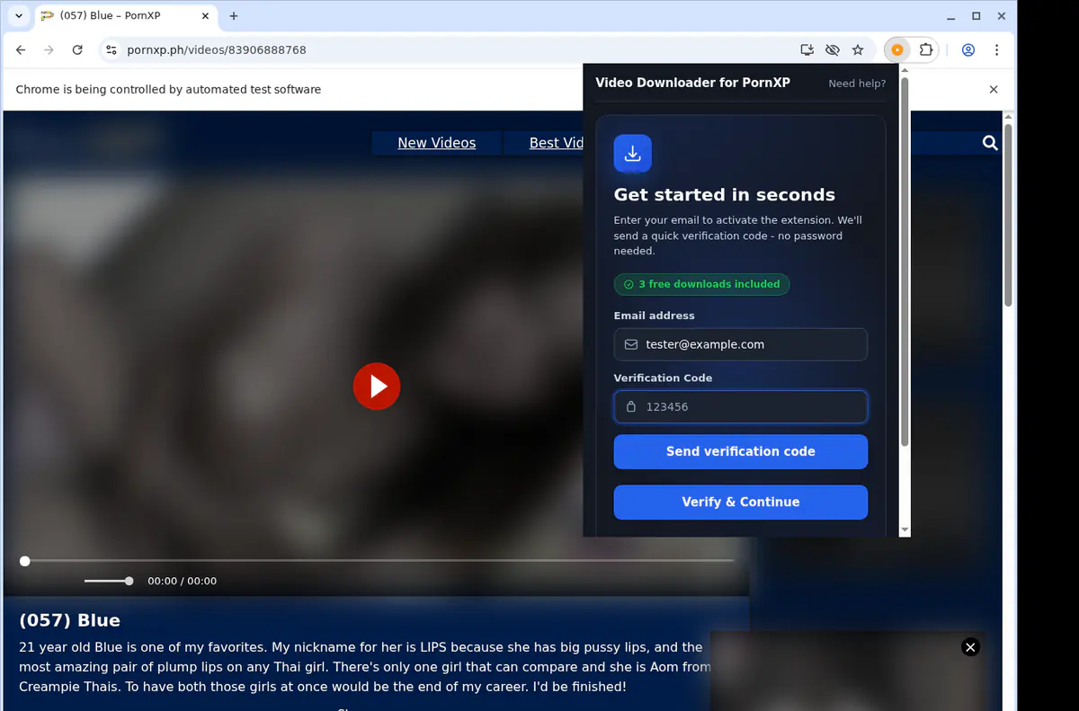This screenshot has width=1079, height=711.
Task: Focus the Verification Code field
Action: [x=741, y=406]
